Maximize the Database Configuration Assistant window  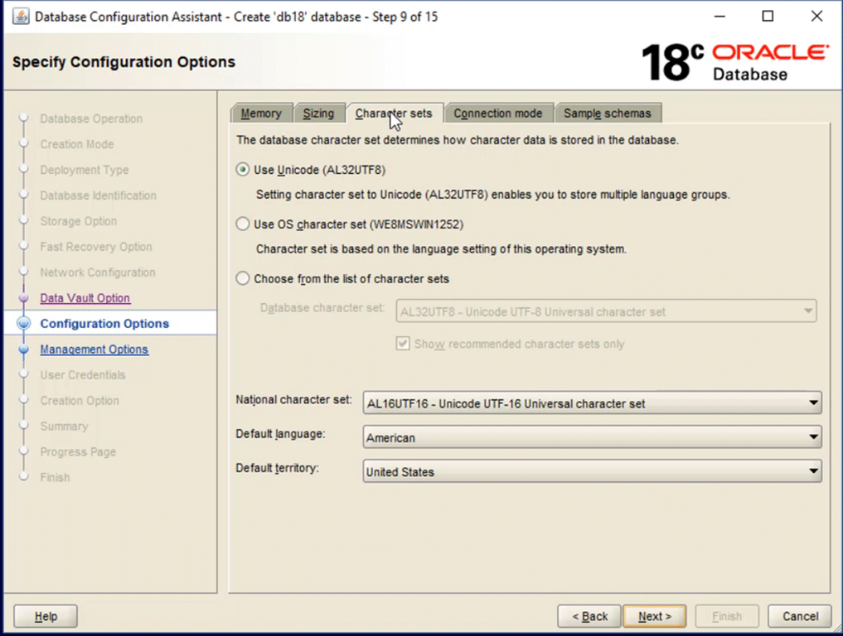pos(768,16)
